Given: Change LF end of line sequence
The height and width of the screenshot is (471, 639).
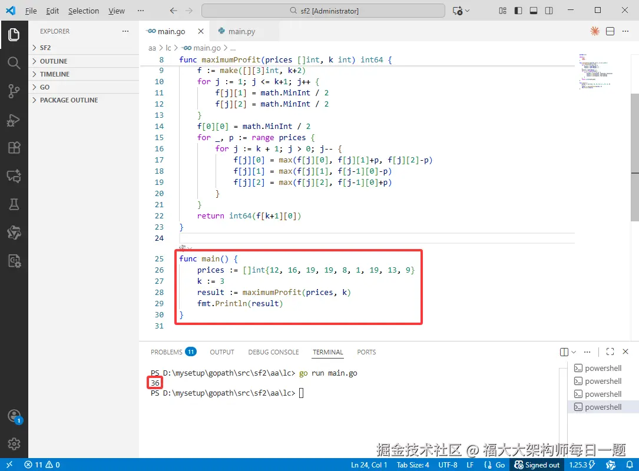Looking at the screenshot, I should [470, 465].
